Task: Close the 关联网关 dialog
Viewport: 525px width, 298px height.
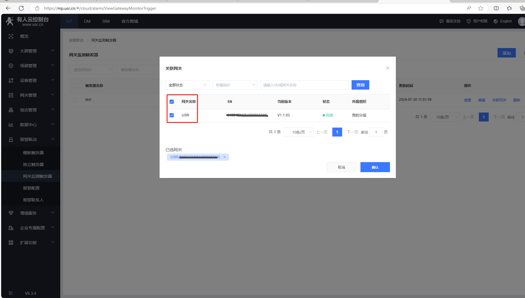Action: pos(387,68)
